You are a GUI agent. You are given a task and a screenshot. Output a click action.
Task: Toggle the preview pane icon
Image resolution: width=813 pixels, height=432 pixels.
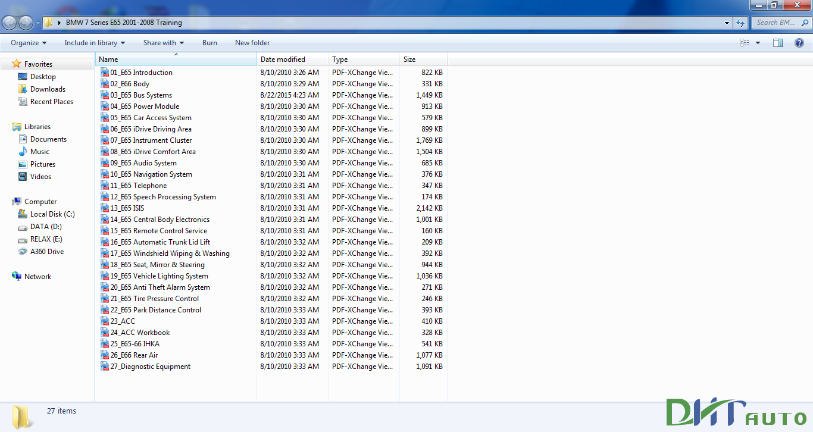point(777,43)
